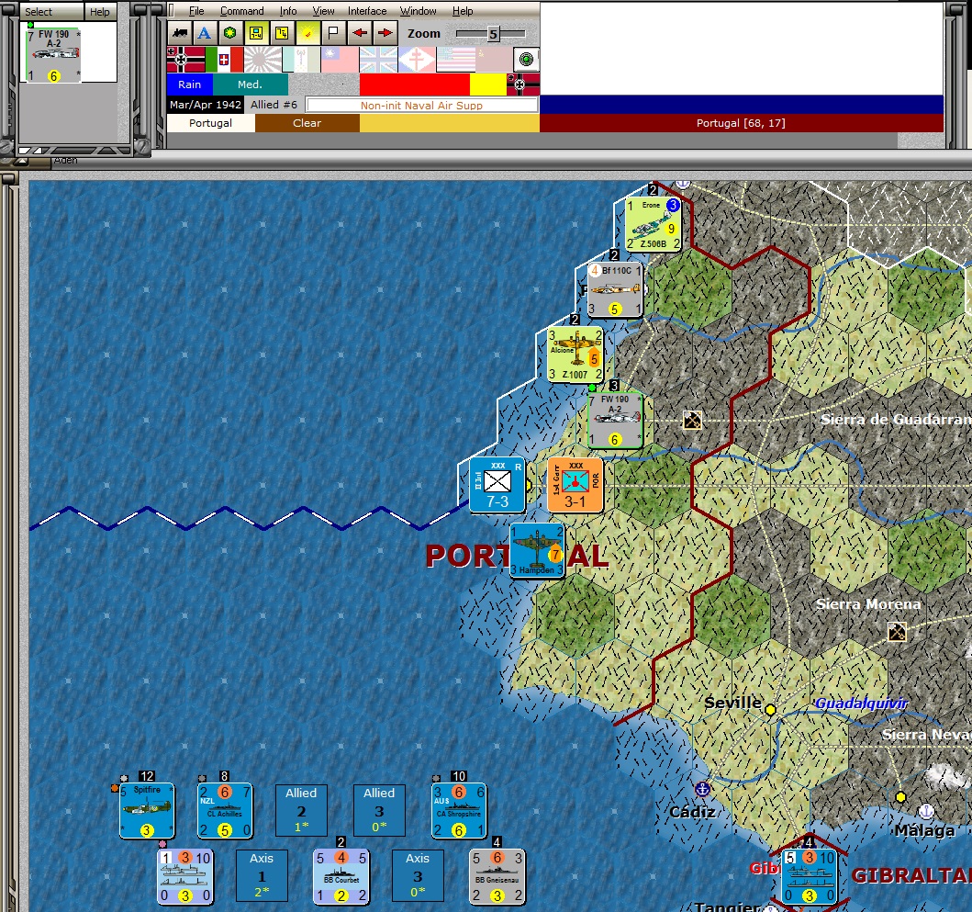Viewport: 972px width, 912px height.
Task: Toggle the sun with checkmark toolbar button
Action: coord(307,33)
